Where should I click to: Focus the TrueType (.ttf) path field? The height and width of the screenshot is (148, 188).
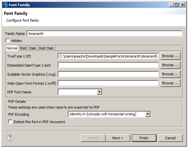click(x=108, y=56)
